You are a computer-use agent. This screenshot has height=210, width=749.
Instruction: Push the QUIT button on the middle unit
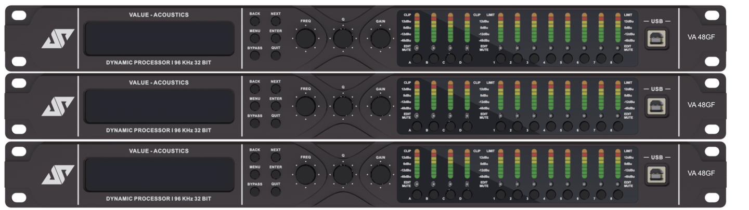pos(276,123)
